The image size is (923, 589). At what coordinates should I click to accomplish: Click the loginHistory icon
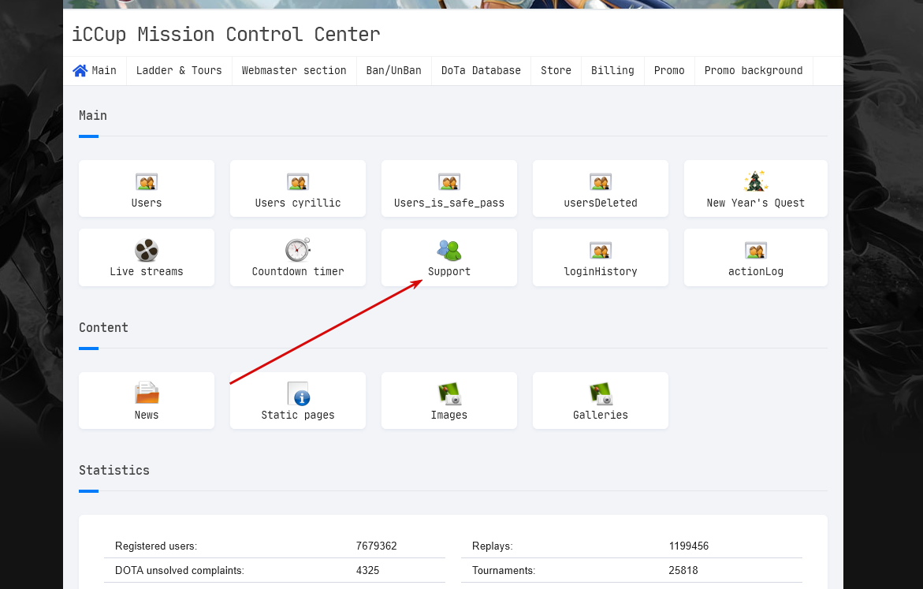(601, 251)
